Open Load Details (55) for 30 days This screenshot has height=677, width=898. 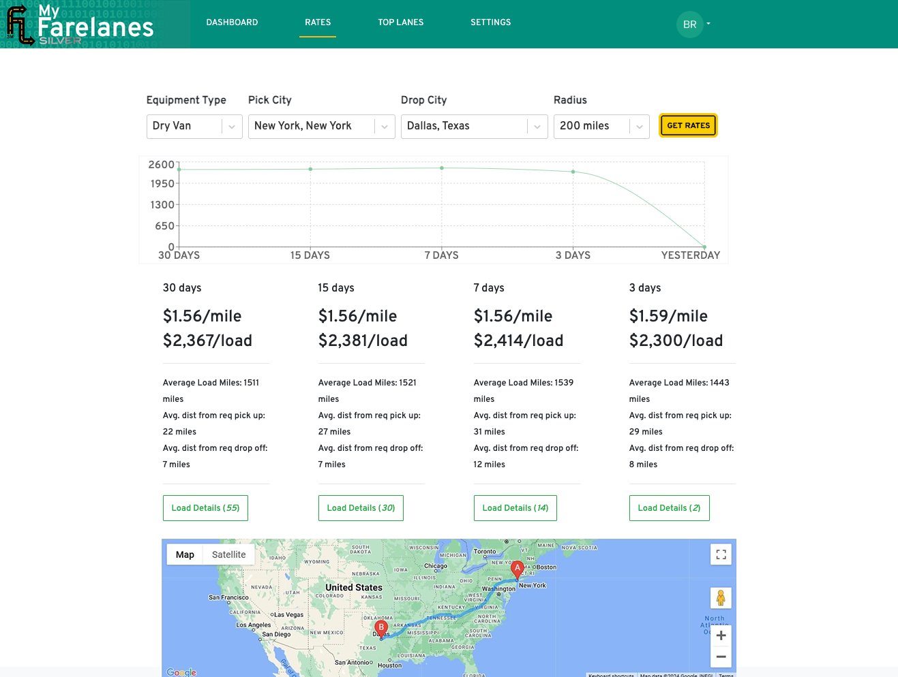click(205, 508)
